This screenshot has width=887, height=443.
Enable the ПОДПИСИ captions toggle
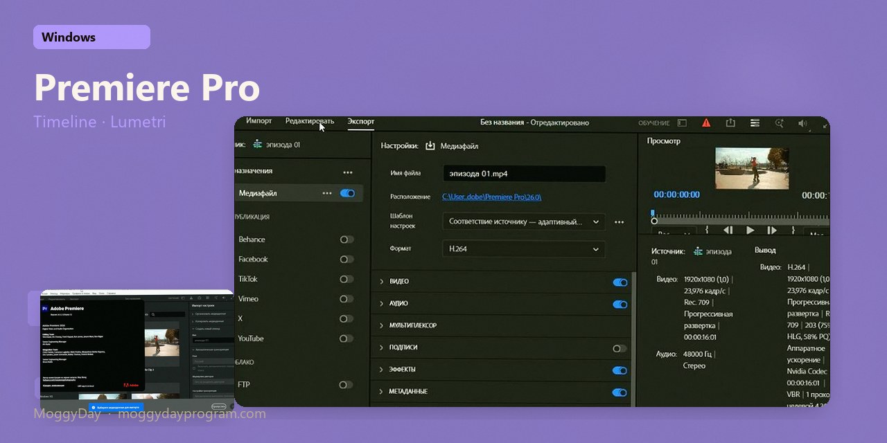click(x=620, y=348)
